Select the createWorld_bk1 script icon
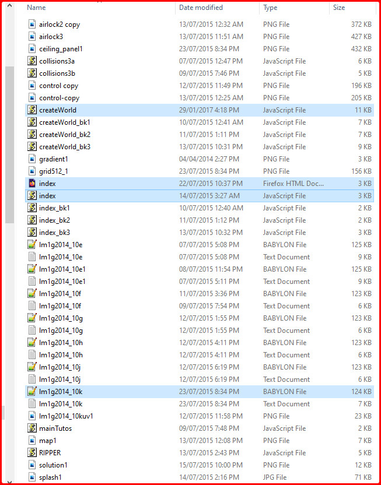The width and height of the screenshot is (381, 485). click(32, 122)
